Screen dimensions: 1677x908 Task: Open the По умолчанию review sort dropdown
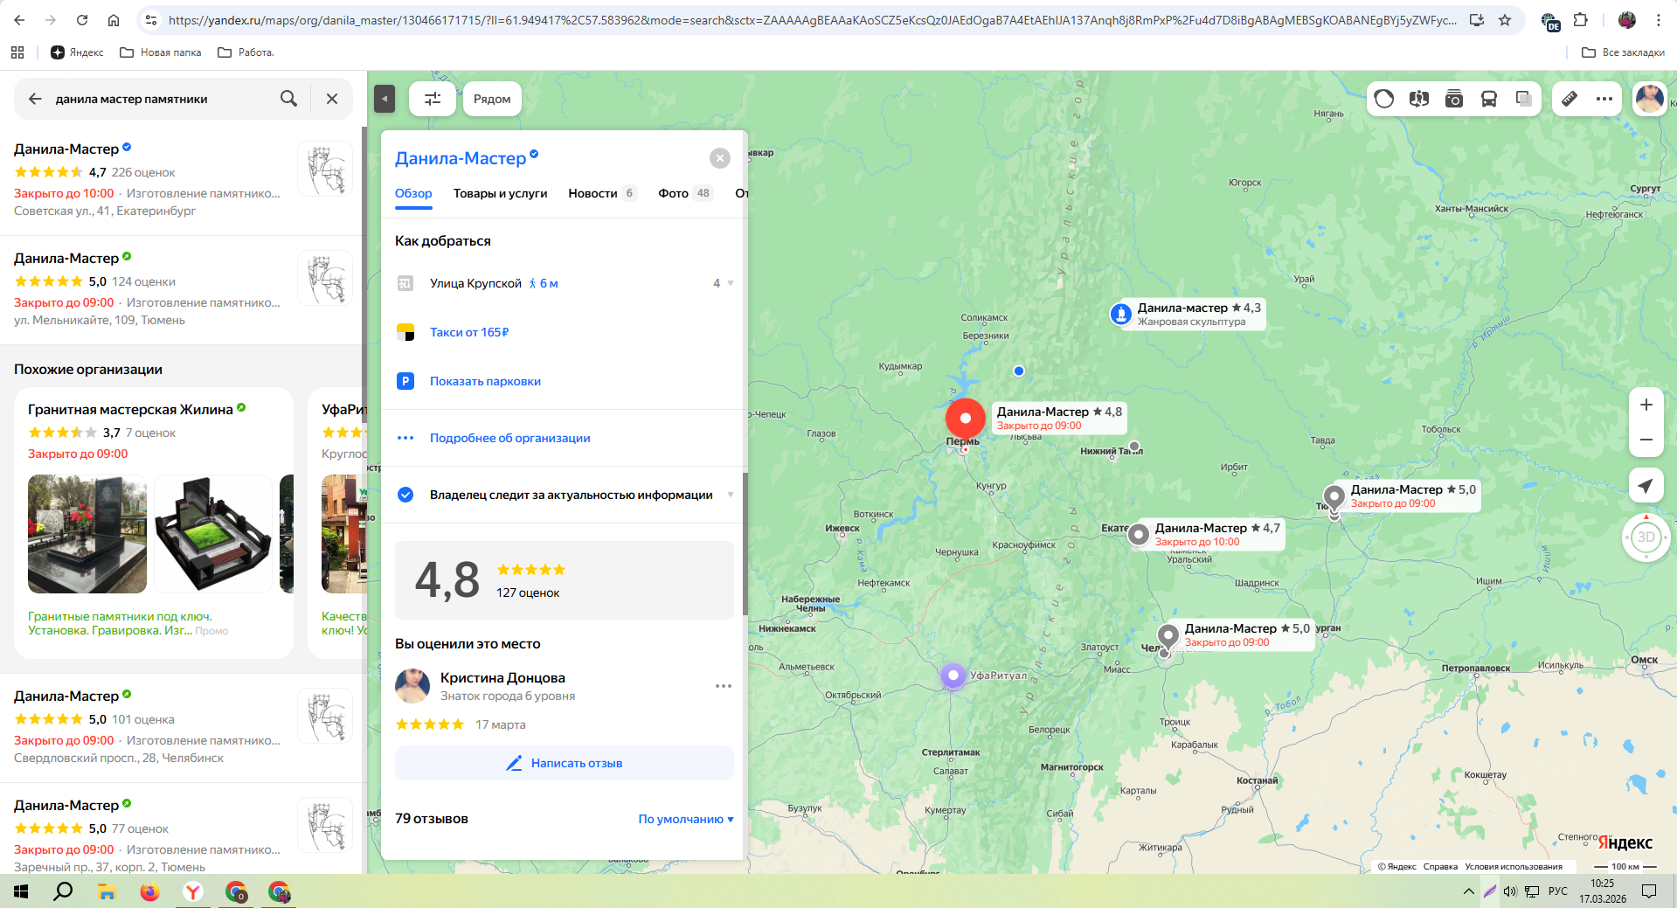coord(686,819)
